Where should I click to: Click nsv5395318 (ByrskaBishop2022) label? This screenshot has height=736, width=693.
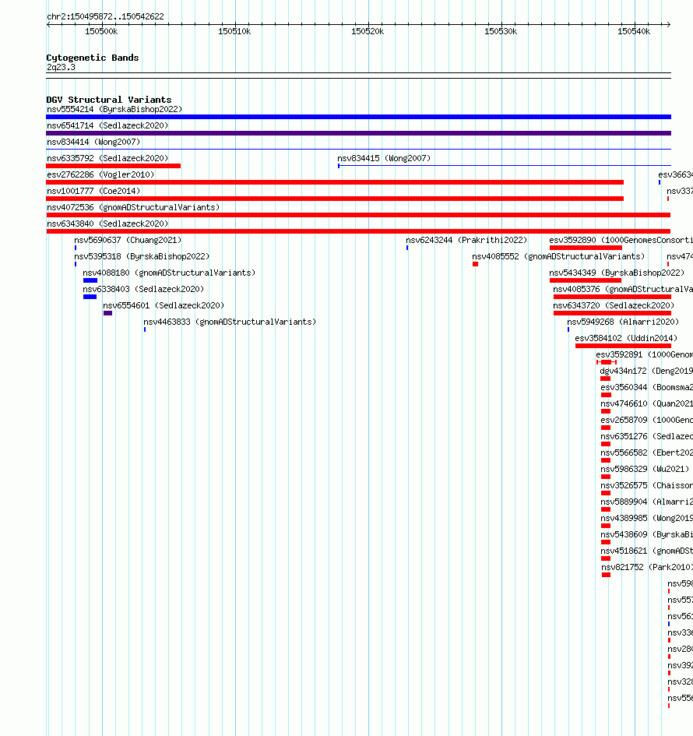coord(142,256)
